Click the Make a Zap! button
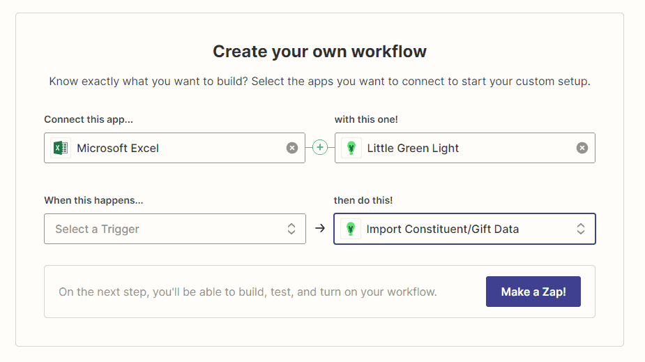Viewport: 645px width, 362px height. click(533, 292)
